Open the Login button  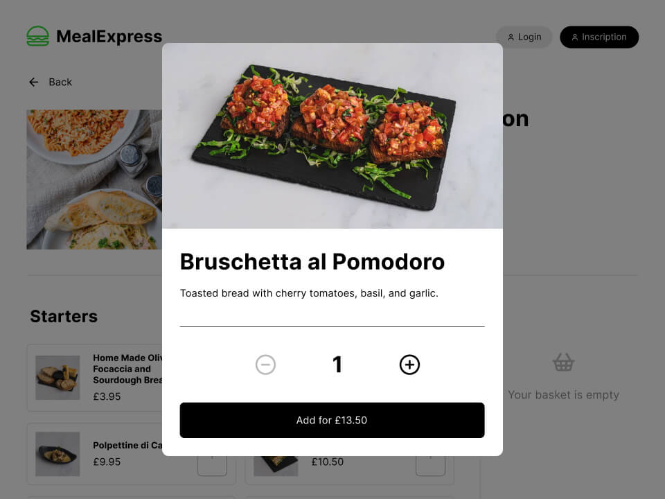(x=524, y=37)
